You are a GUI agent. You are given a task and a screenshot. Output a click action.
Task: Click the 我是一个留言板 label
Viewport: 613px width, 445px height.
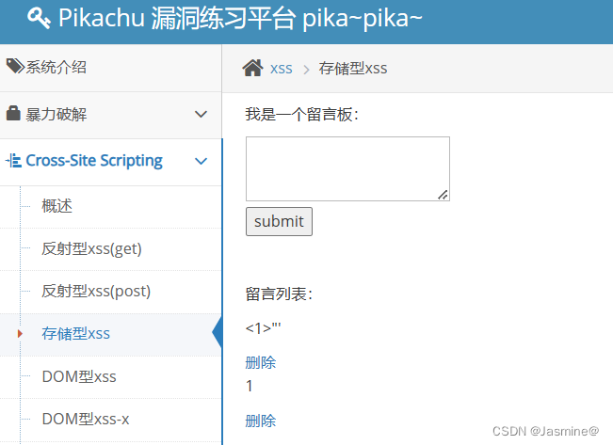point(302,115)
